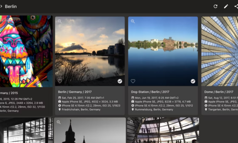238x143 pixels.
Task: Click the camera icon on the Dog-Station card
Action: (x=133, y=102)
